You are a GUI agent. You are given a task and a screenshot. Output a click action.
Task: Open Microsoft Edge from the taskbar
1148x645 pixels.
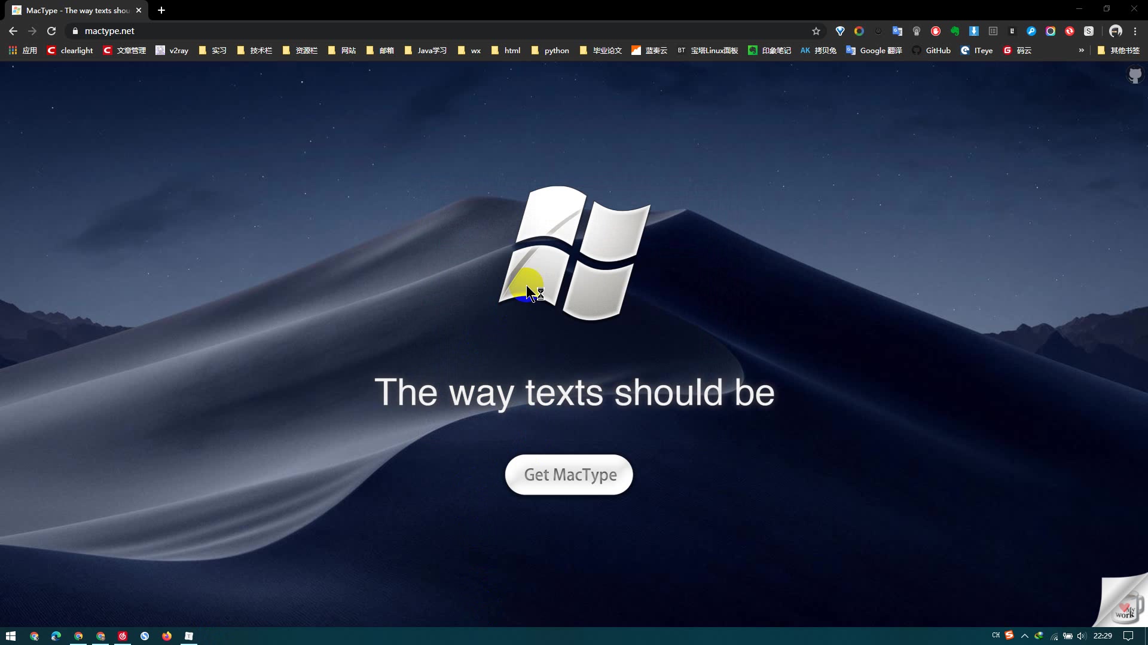pos(56,636)
